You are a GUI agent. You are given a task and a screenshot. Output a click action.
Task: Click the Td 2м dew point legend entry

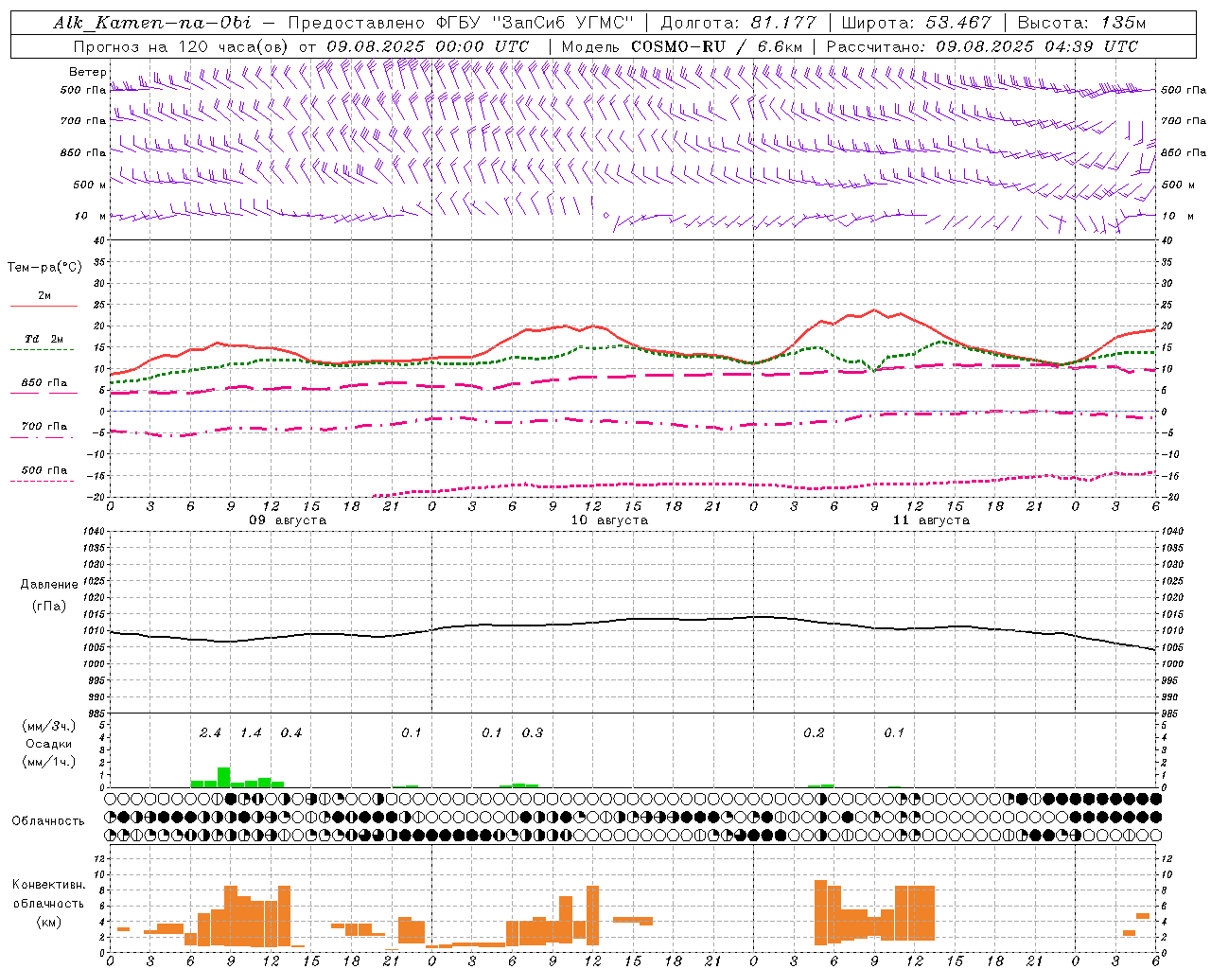(x=44, y=339)
